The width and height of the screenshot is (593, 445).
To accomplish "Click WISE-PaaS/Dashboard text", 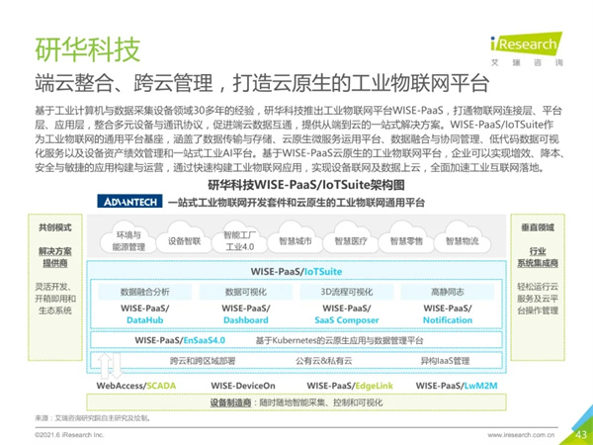I will (x=246, y=314).
